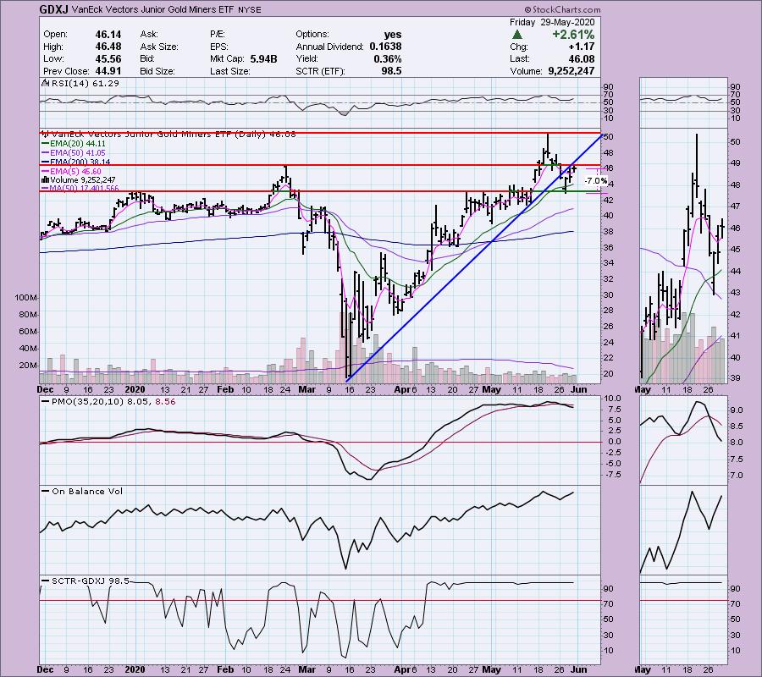
Task: Click the On Balance Vol zoom thumbnail
Action: click(x=683, y=530)
